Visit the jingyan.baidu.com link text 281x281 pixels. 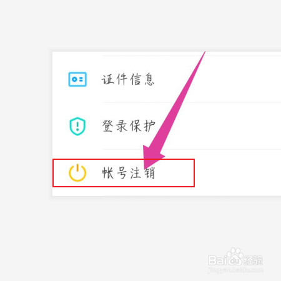(235, 270)
